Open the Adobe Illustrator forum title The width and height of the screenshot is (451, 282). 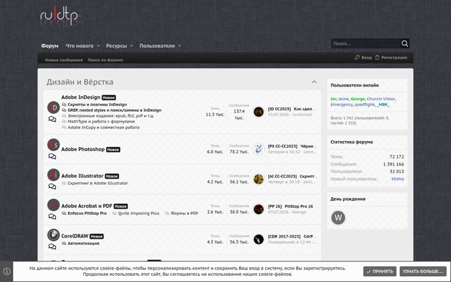82,175
